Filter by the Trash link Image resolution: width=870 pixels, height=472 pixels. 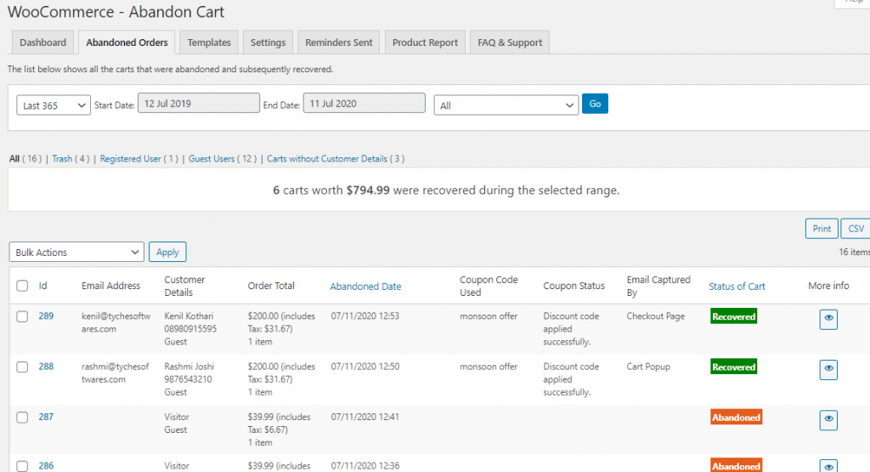point(62,159)
